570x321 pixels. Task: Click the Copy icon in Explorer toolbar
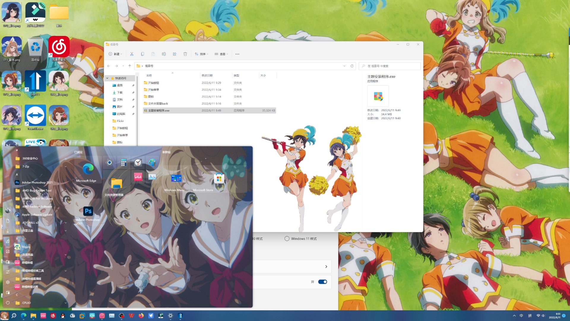point(142,54)
